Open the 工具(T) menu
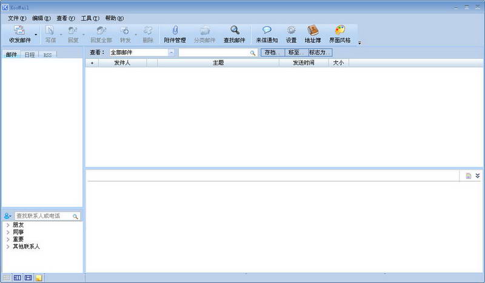The width and height of the screenshot is (485, 283). pos(90,18)
